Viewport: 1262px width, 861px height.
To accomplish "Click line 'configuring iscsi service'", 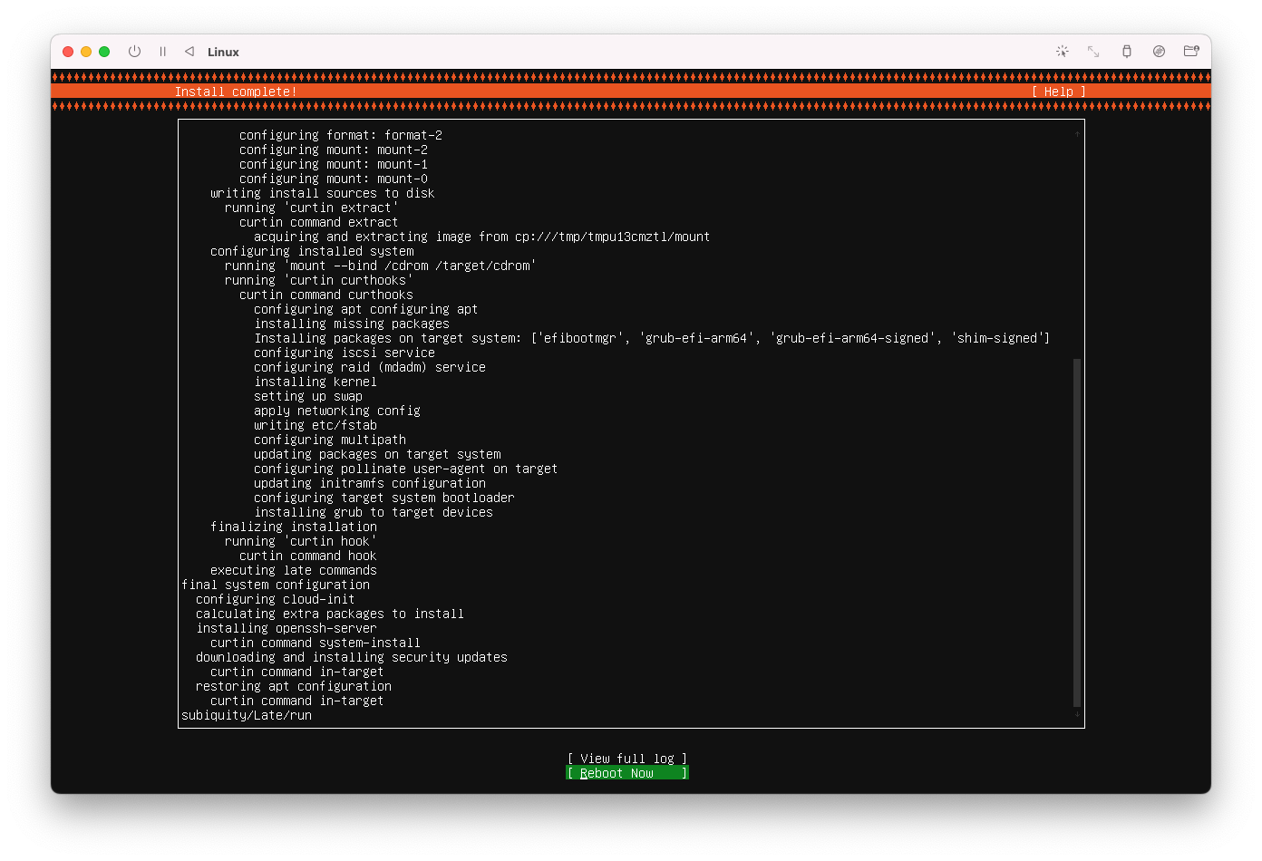I will click(x=345, y=353).
